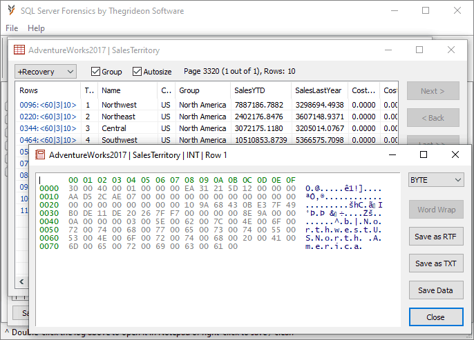
Task: Click the Northwest name cell
Action: [119, 105]
